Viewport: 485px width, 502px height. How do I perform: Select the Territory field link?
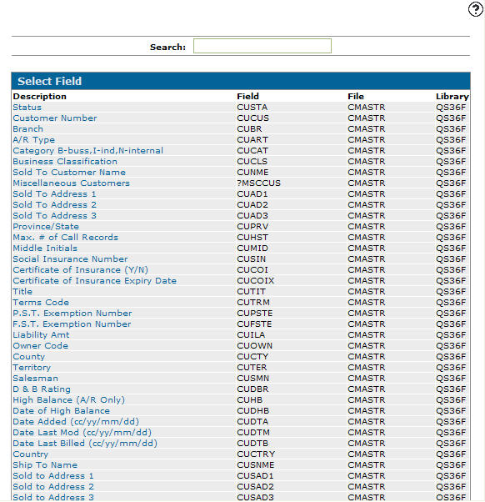(32, 368)
